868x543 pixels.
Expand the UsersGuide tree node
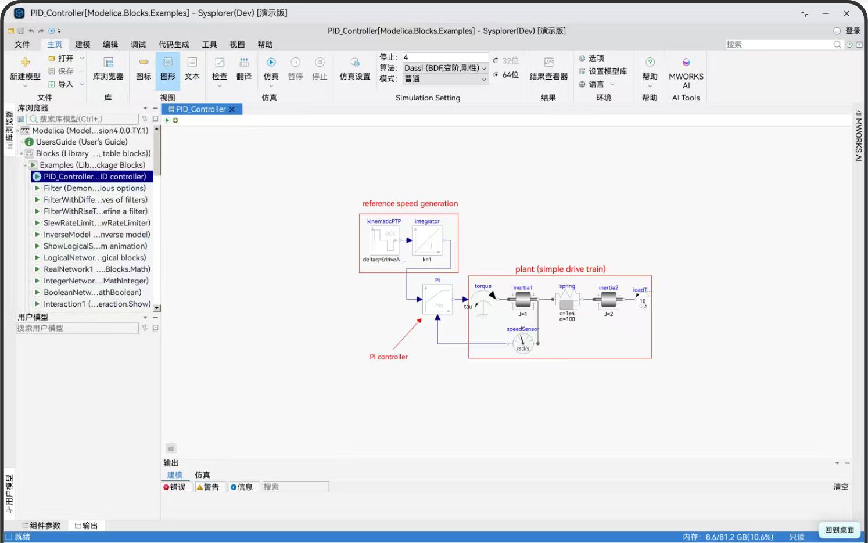(21, 142)
